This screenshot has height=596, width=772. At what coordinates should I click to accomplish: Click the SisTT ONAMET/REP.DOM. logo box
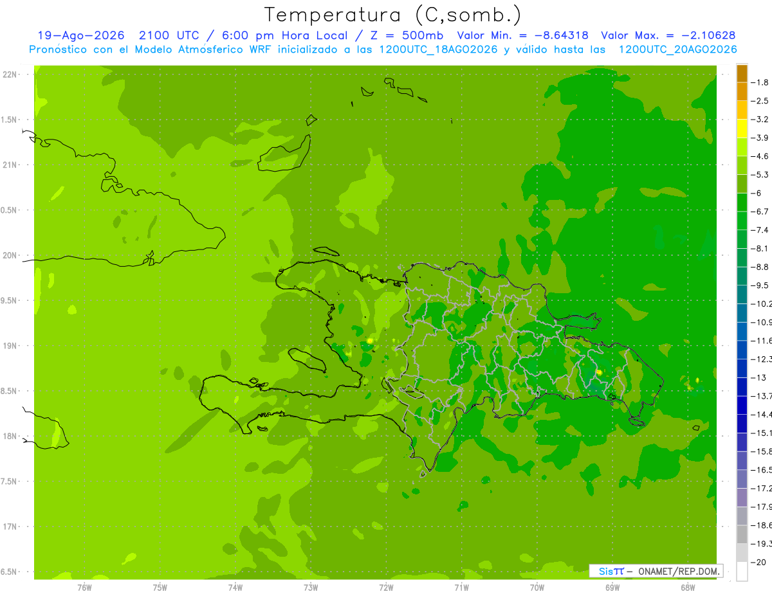click(x=656, y=571)
